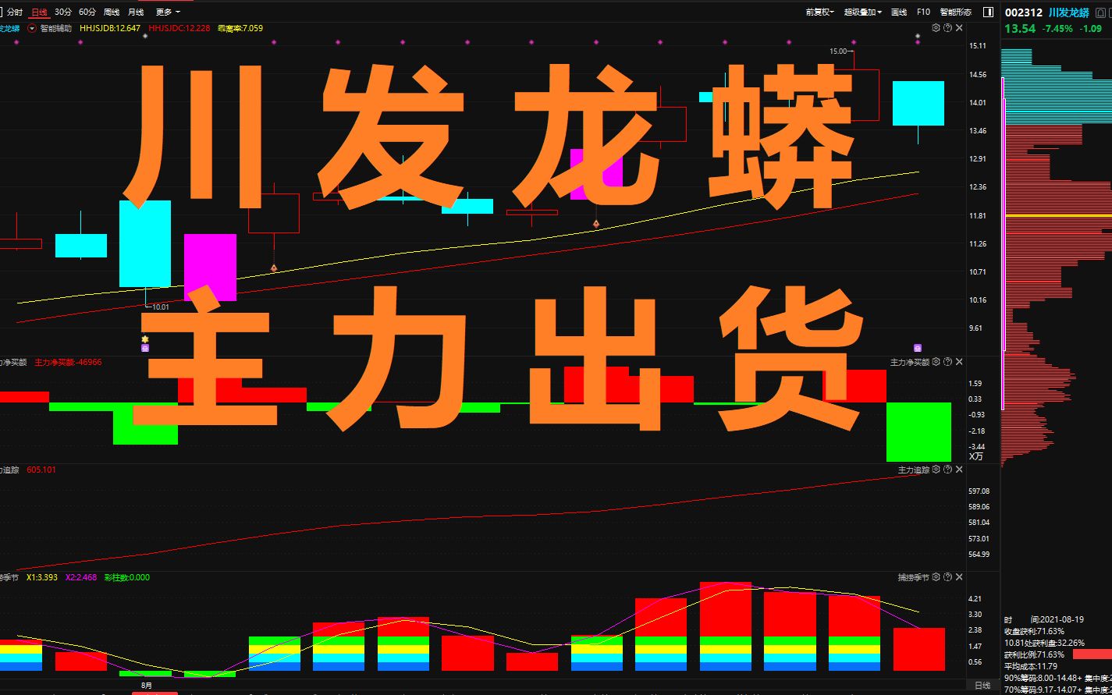Viewport: 1112px width, 695px height.
Task: Switch to 60分 period
Action: coord(87,12)
